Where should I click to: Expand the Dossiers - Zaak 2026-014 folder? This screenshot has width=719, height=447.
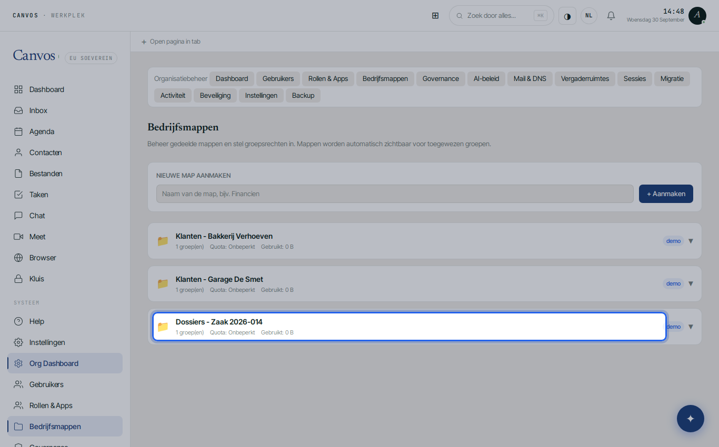point(691,327)
